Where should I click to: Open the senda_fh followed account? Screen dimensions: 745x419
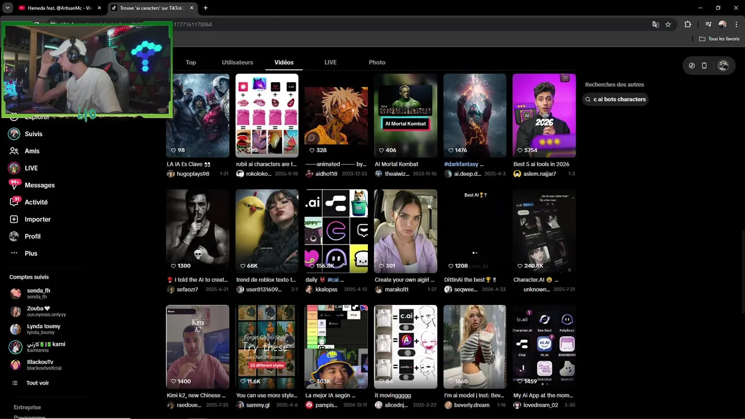38,293
